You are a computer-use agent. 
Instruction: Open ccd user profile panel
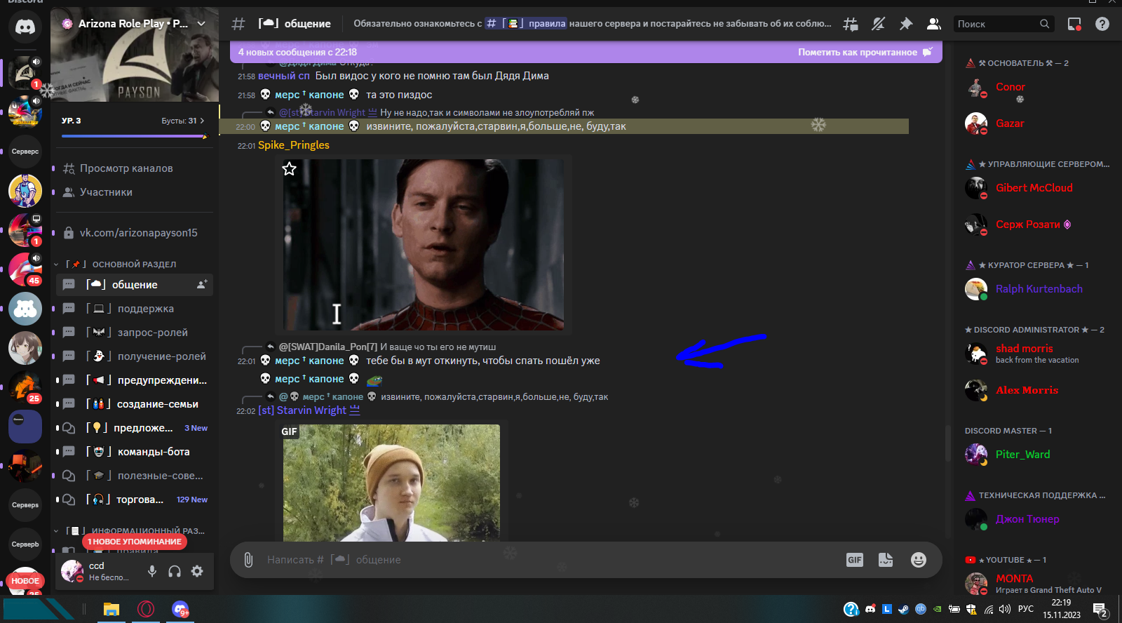[x=97, y=571]
